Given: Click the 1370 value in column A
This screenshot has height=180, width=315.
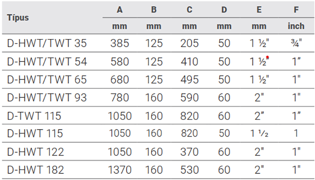Looking at the screenshot, I should [119, 170].
